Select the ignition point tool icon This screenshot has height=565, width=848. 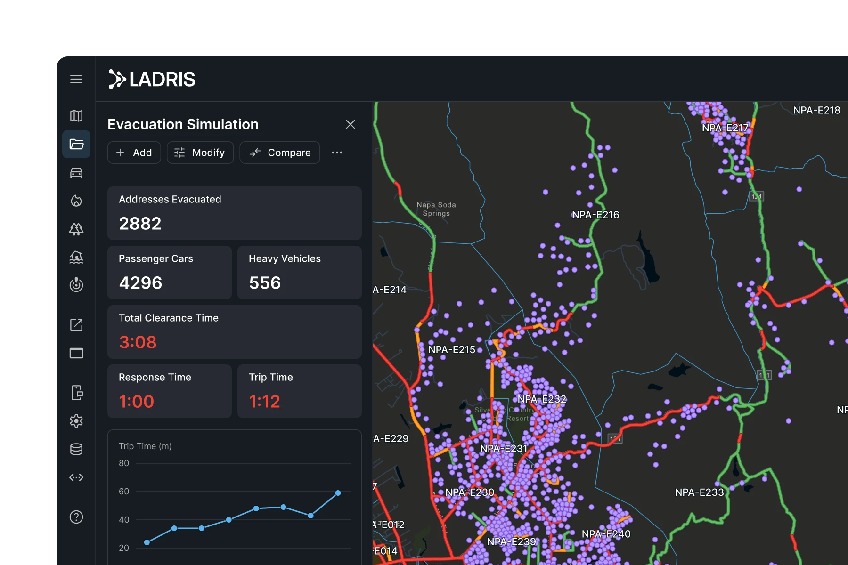[x=76, y=286]
